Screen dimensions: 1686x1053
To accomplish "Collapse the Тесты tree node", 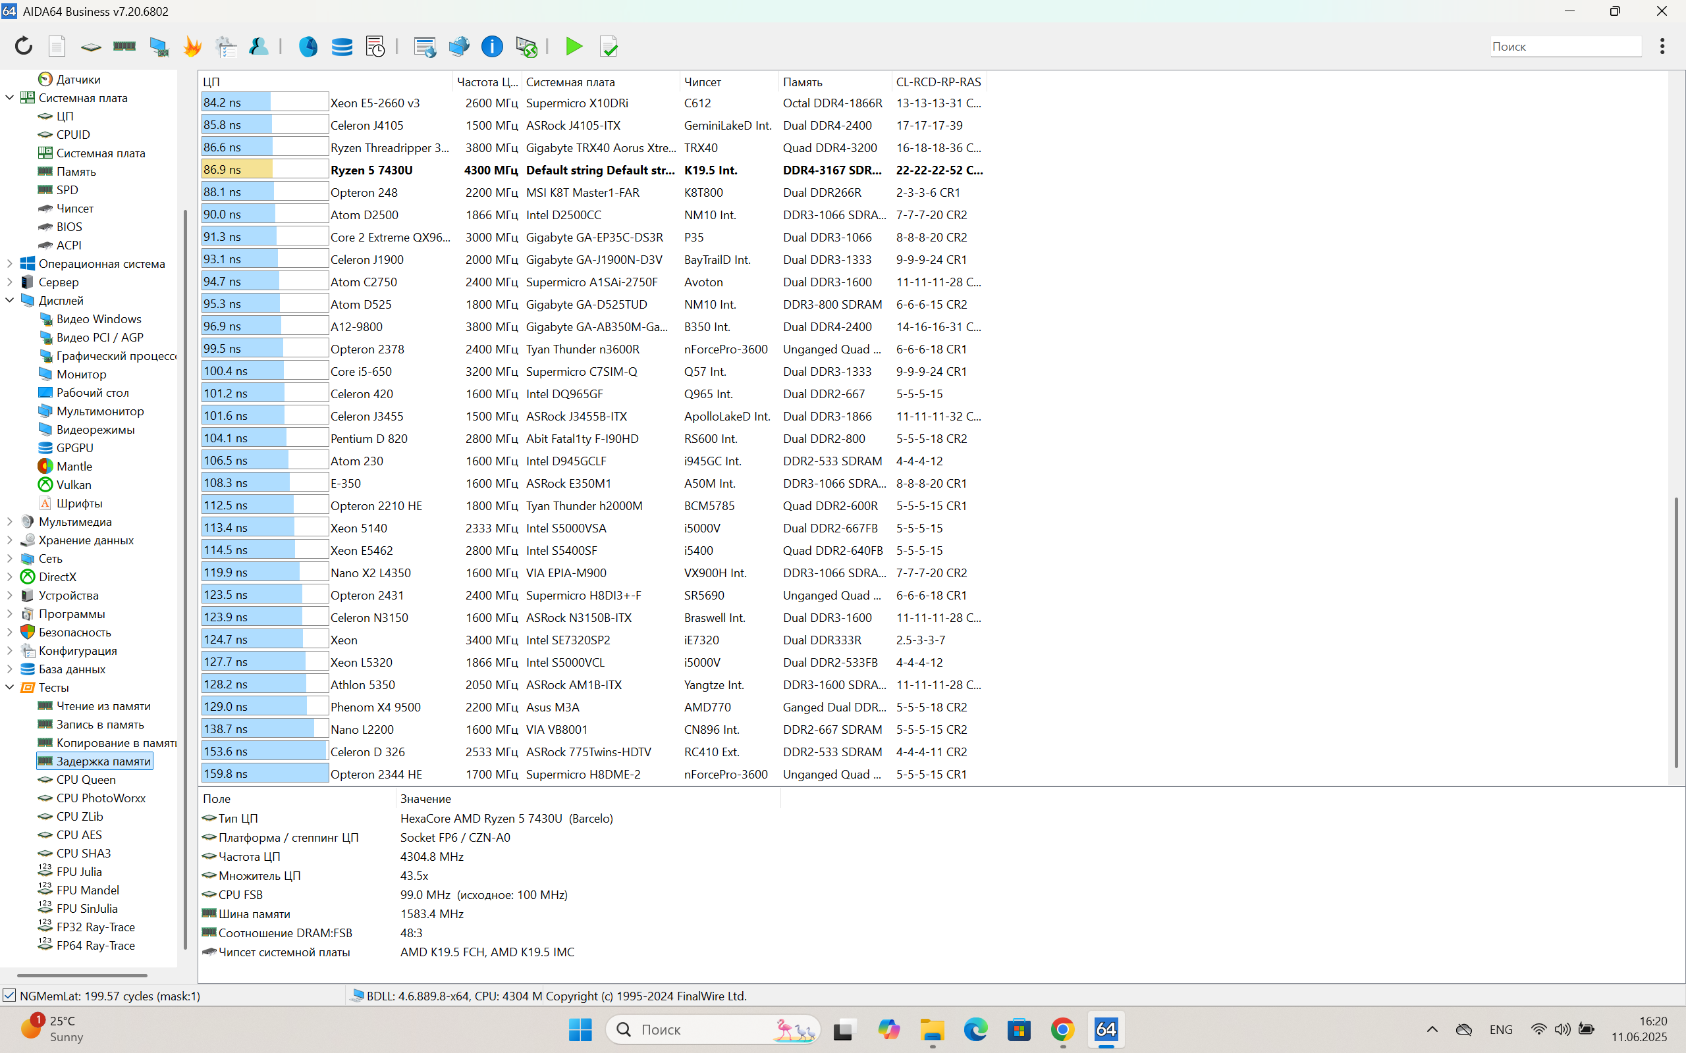I will pos(10,687).
